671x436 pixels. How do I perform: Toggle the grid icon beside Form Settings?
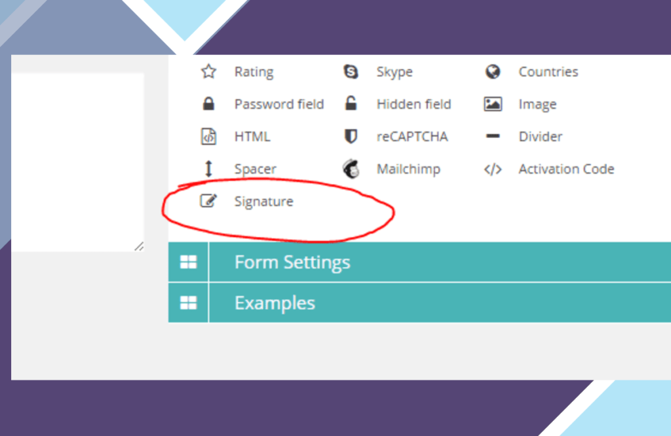(x=188, y=262)
